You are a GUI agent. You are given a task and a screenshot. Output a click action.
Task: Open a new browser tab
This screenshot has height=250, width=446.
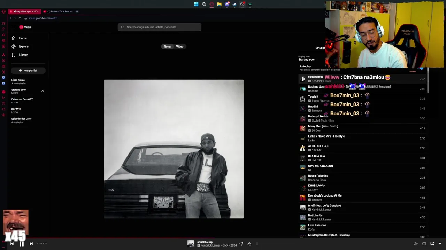click(77, 11)
